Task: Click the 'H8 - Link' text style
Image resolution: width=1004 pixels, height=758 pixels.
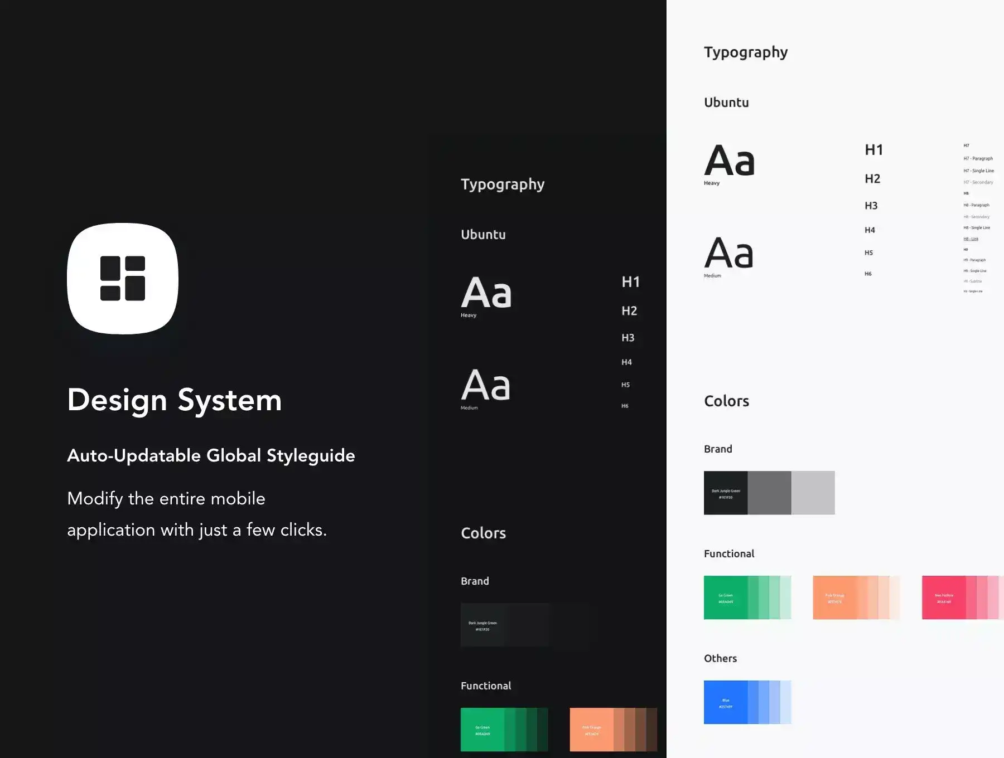Action: pos(971,239)
